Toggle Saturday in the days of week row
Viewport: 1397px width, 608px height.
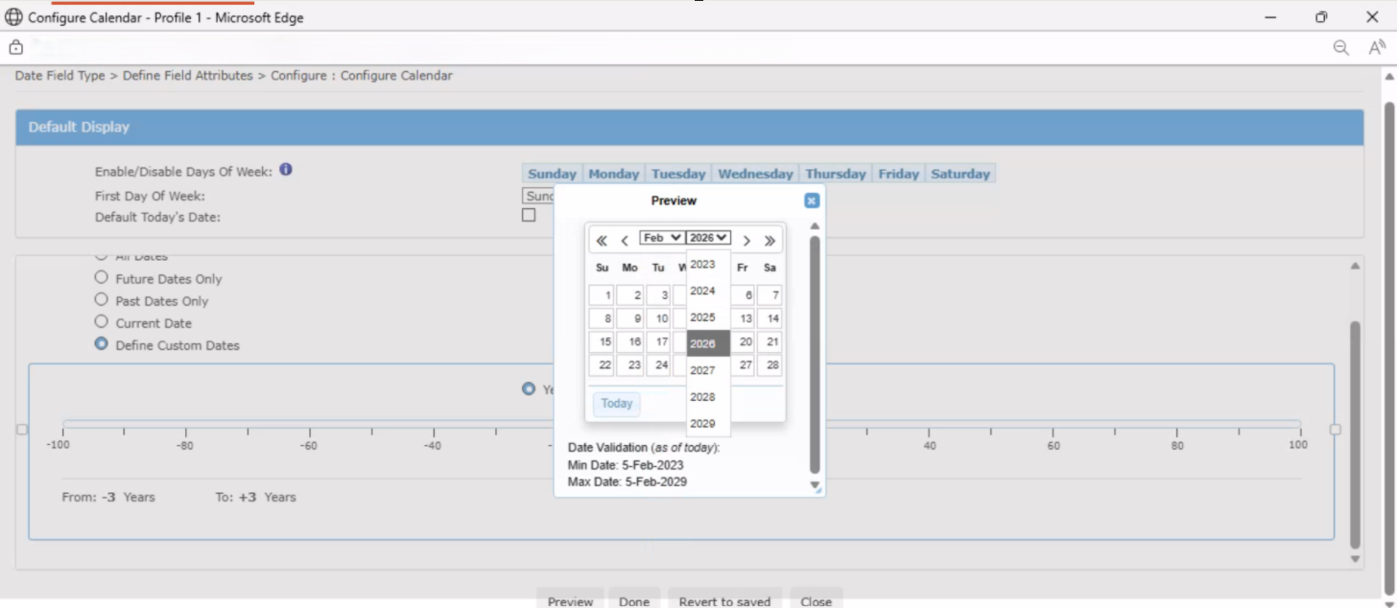[x=959, y=174]
